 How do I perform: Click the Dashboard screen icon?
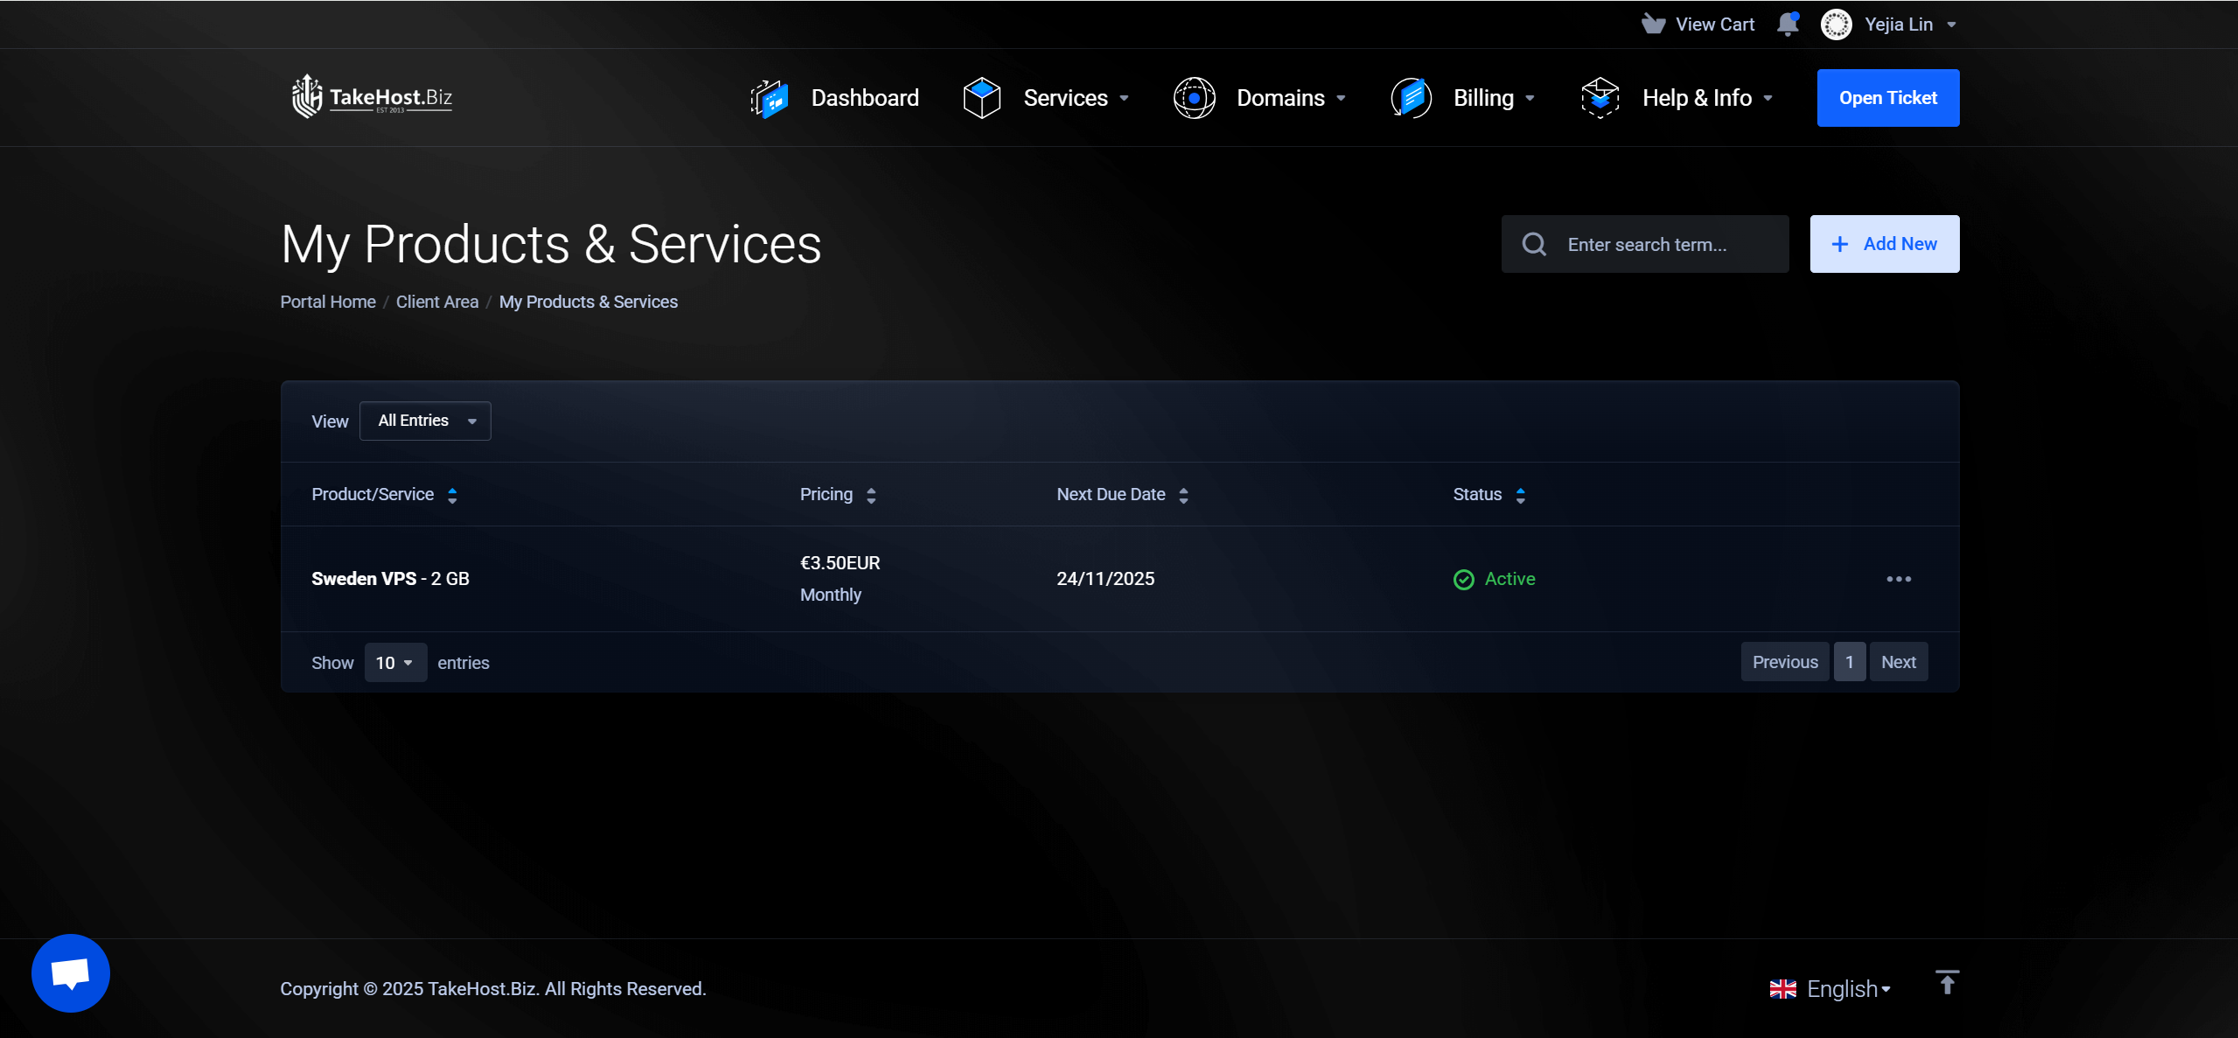[770, 98]
